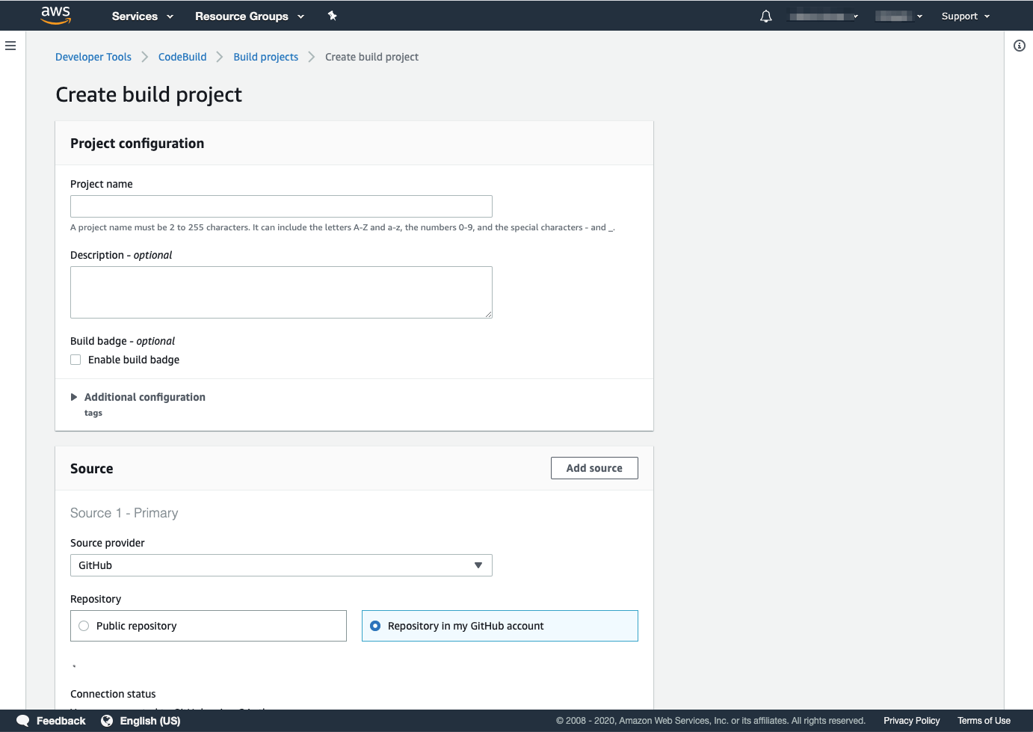Enable the build badge checkbox
This screenshot has height=732, width=1033.
pyautogui.click(x=75, y=360)
